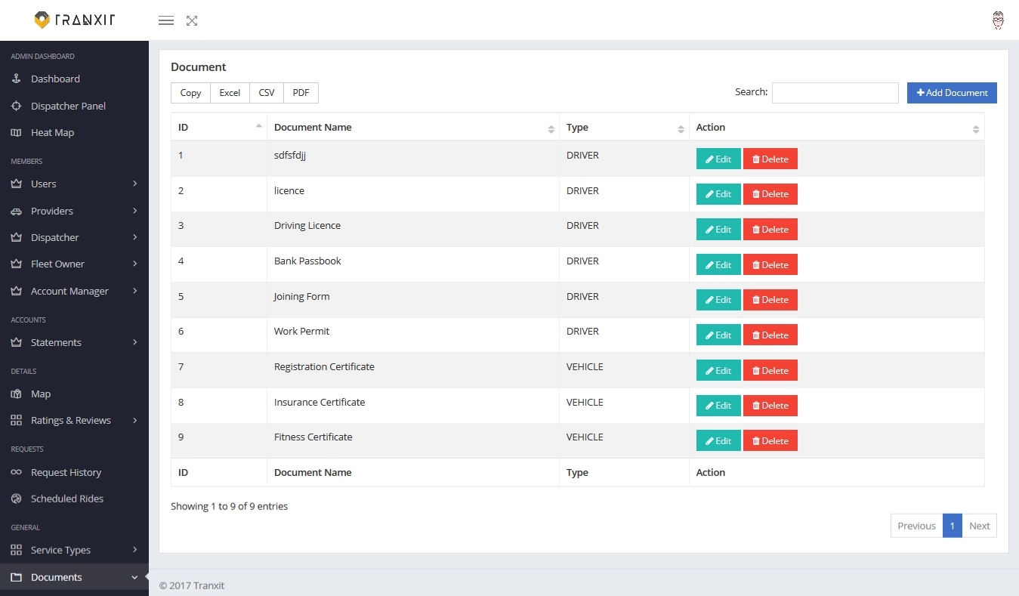
Task: Click the Heat Map sidebar icon
Action: click(17, 132)
